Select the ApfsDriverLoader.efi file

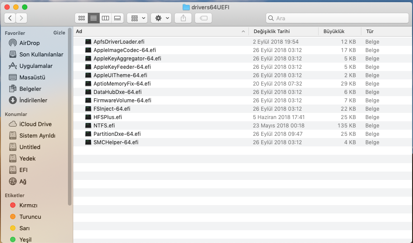click(119, 42)
